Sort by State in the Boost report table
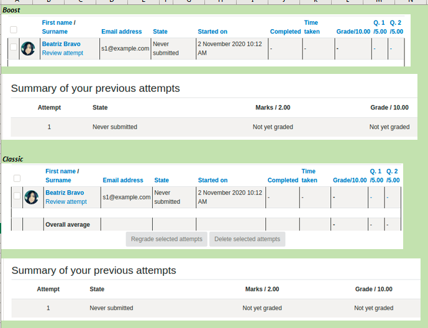This screenshot has width=428, height=328. (x=160, y=32)
